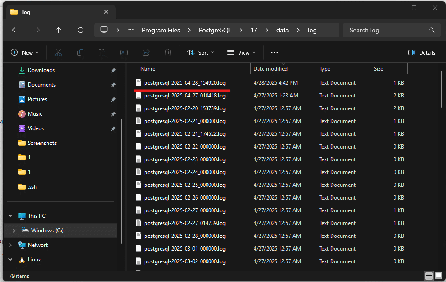Screen dimensions: 446x282
Task: Open the View dropdown menu
Action: [241, 52]
